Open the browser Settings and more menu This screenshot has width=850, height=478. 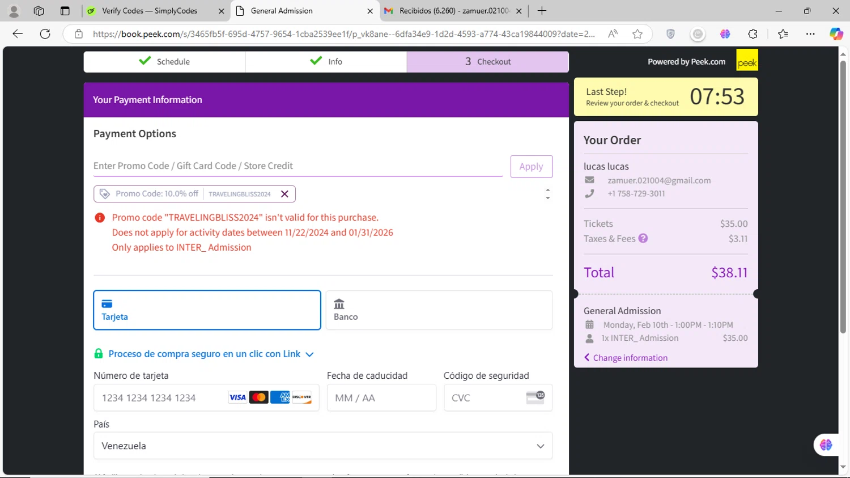810,34
